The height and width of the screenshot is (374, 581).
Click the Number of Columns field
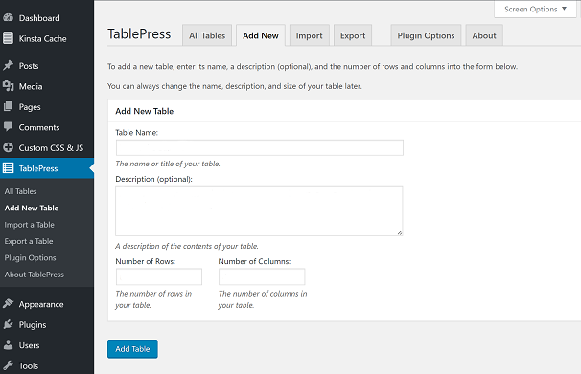(x=262, y=276)
